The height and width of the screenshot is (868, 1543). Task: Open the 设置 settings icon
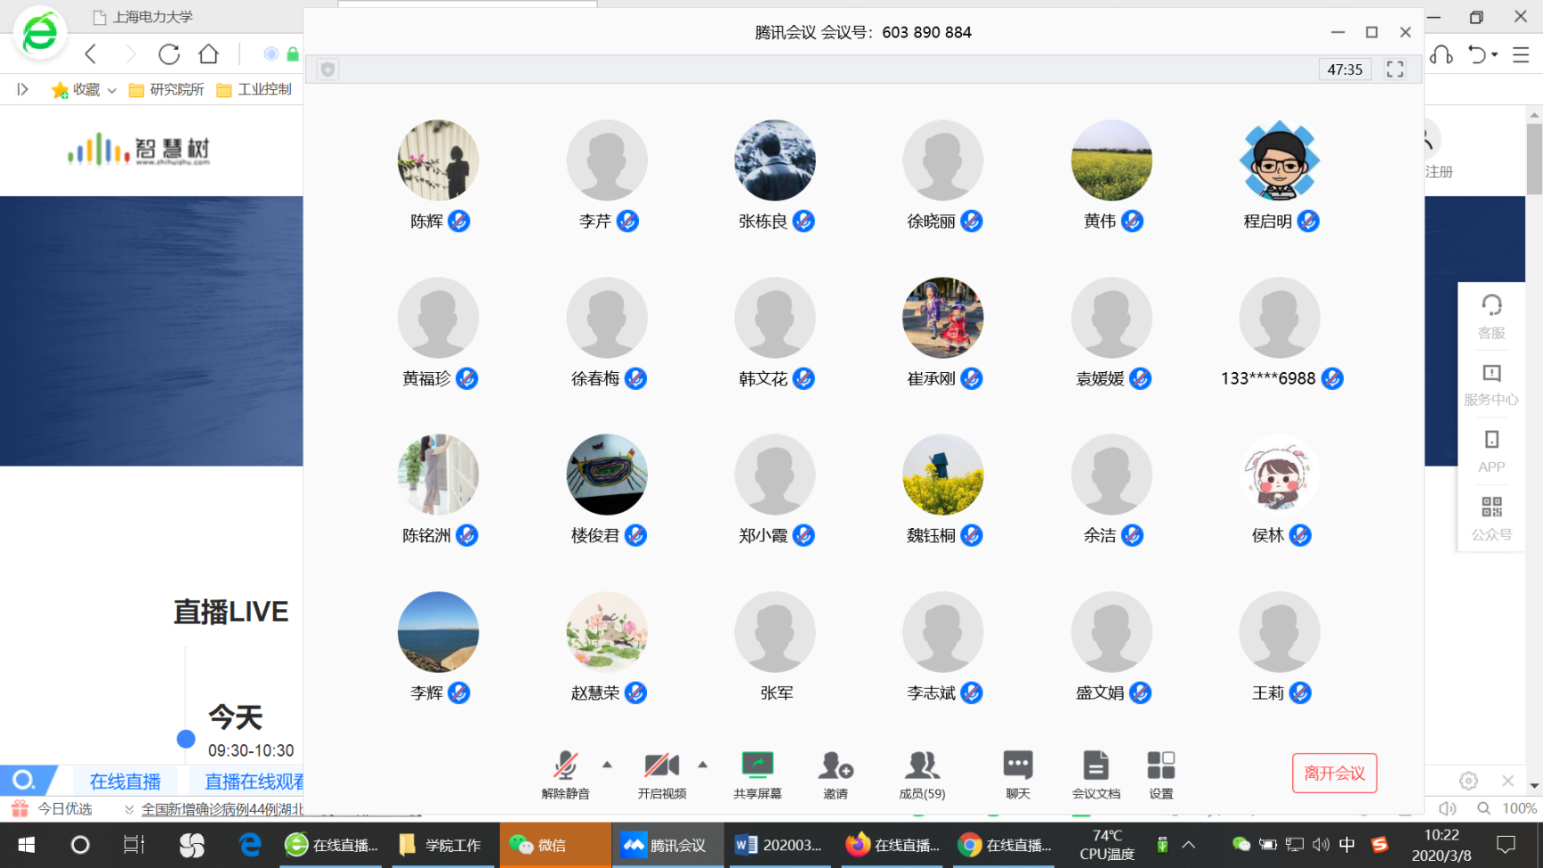1160,775
